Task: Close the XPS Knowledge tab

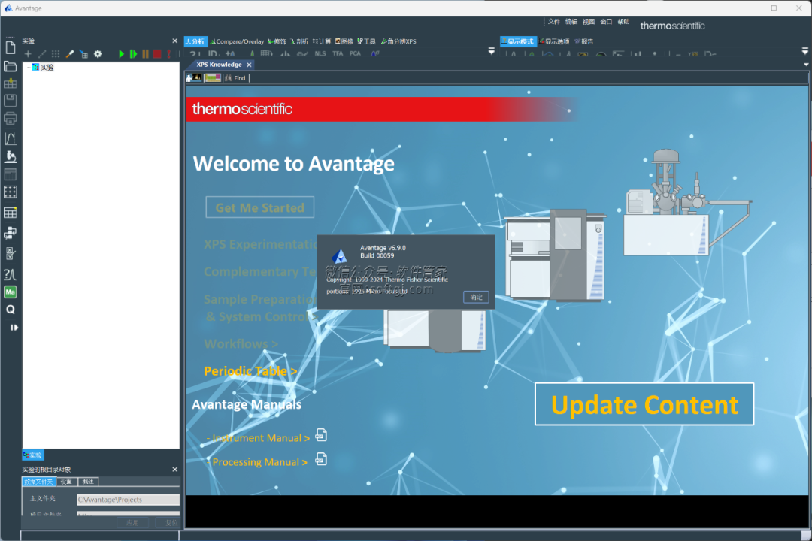Action: 249,65
